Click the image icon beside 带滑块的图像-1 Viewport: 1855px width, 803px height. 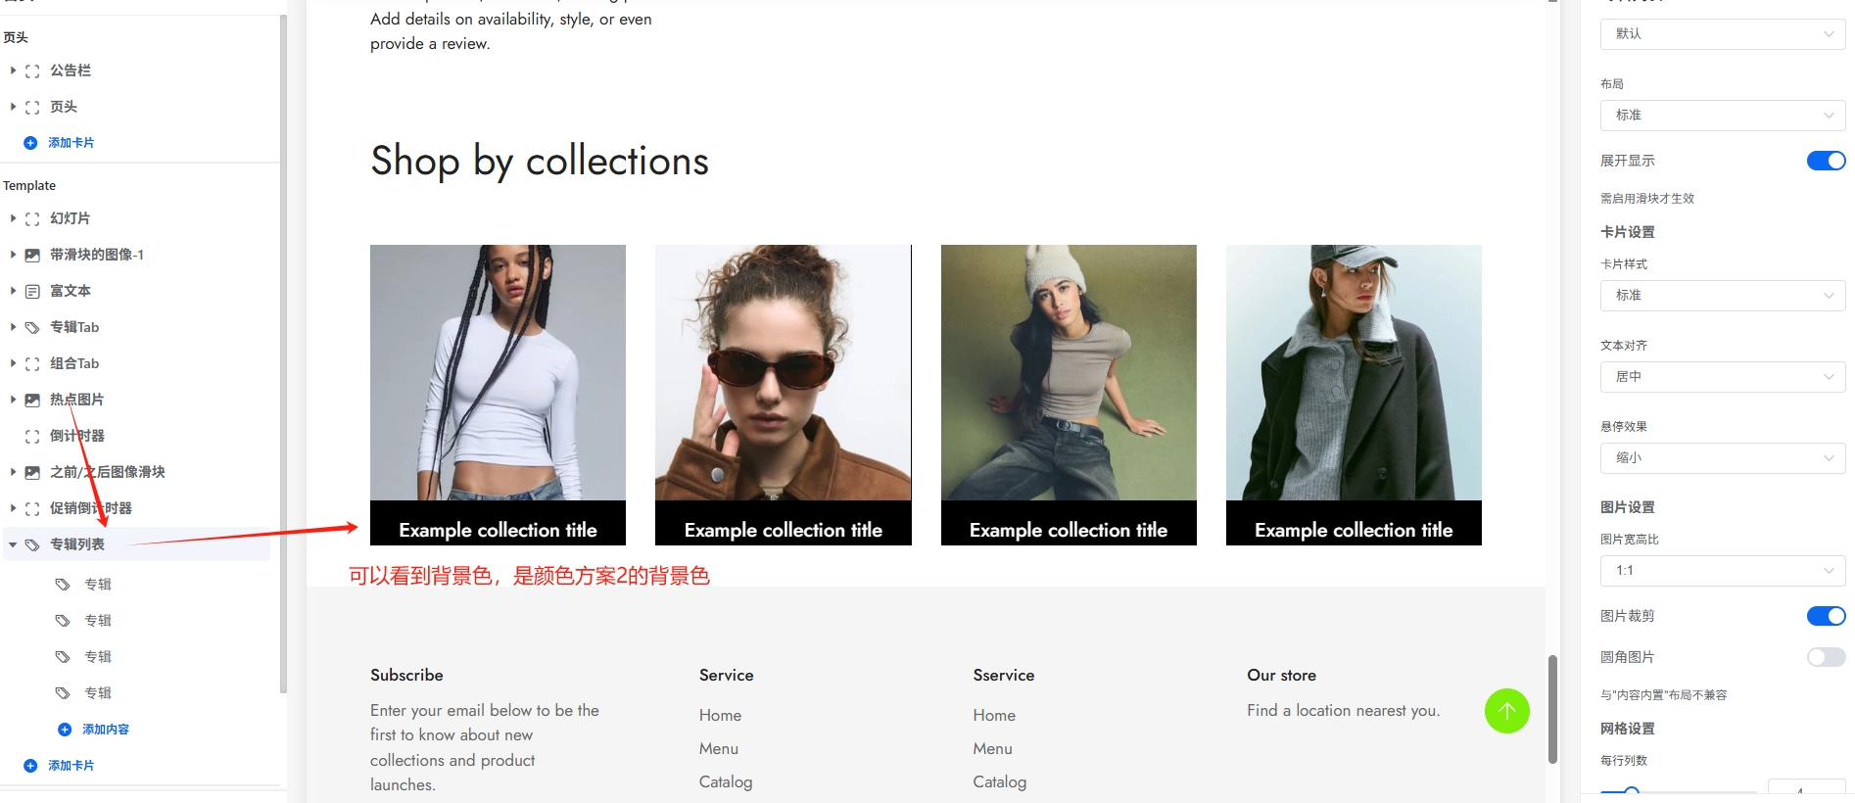pos(32,255)
